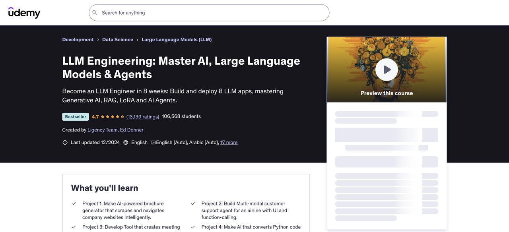The image size is (509, 232).
Task: Click the search magnifier icon
Action: [95, 13]
